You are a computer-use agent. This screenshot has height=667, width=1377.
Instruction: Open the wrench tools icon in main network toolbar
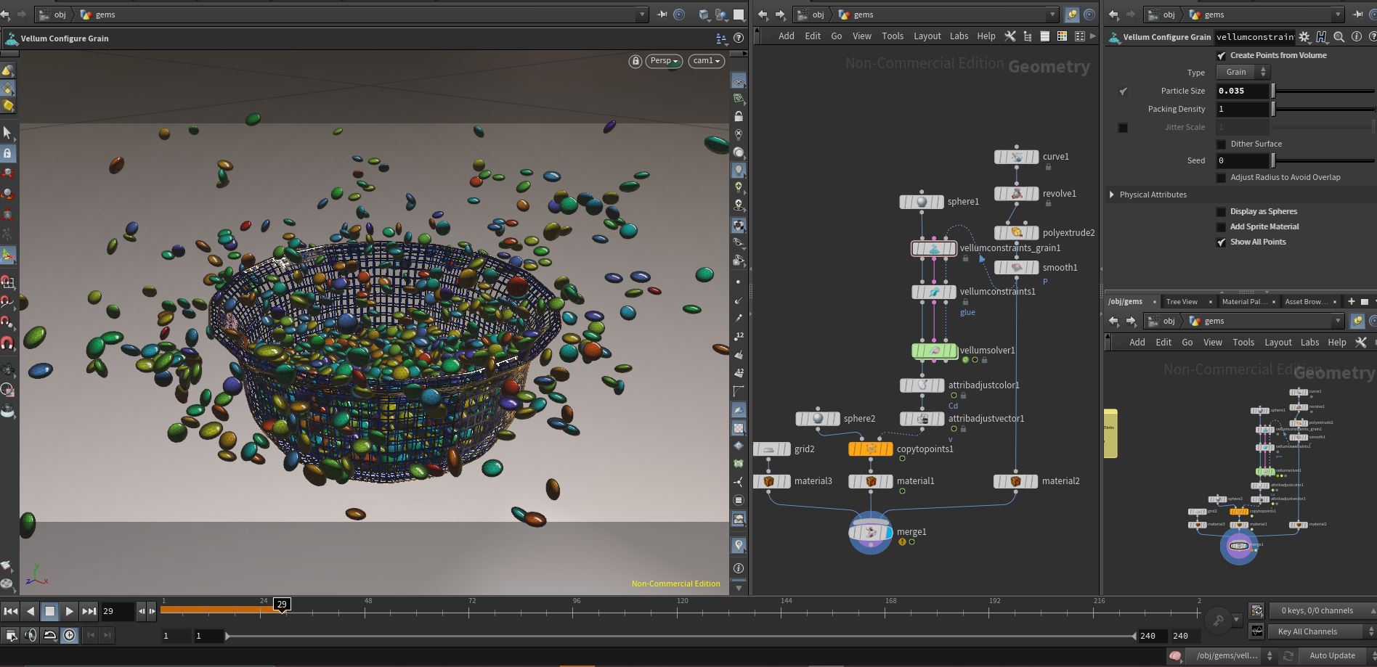(x=1010, y=36)
